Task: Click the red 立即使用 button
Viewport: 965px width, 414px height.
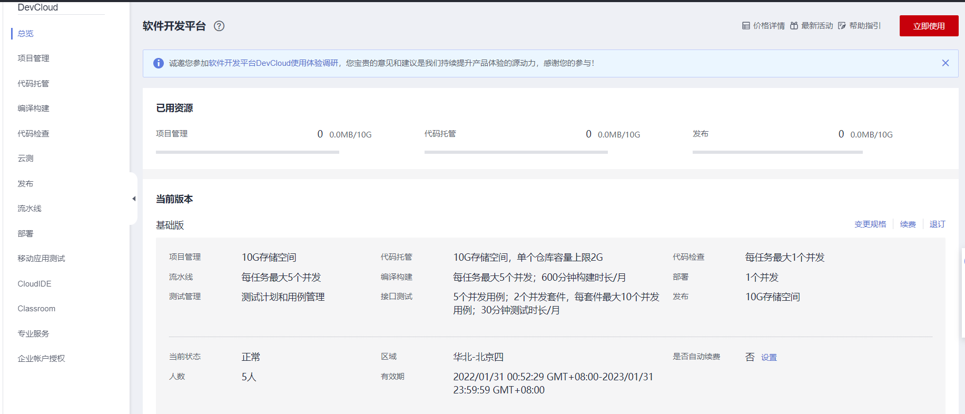Action: 929,26
